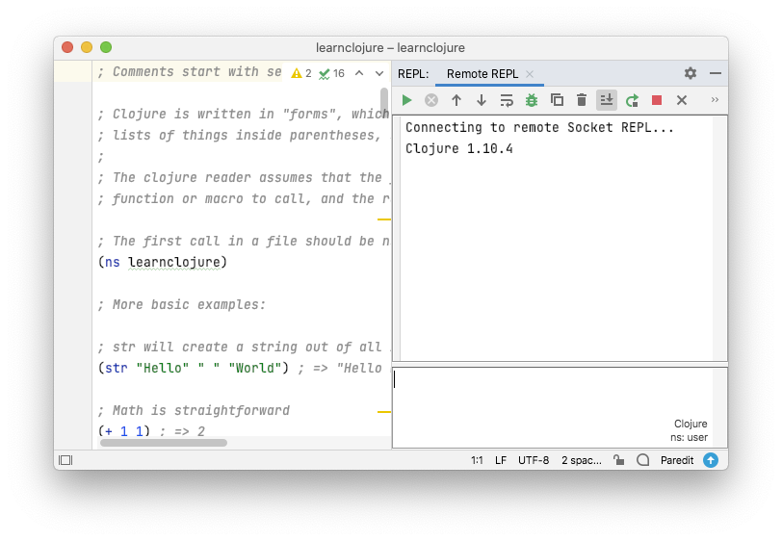Click the learnclojure namespace symbol
Screen dimensions: 782x541
pos(173,262)
